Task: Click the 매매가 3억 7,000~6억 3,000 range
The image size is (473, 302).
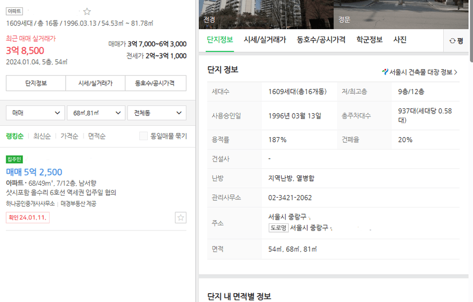Action: [148, 44]
